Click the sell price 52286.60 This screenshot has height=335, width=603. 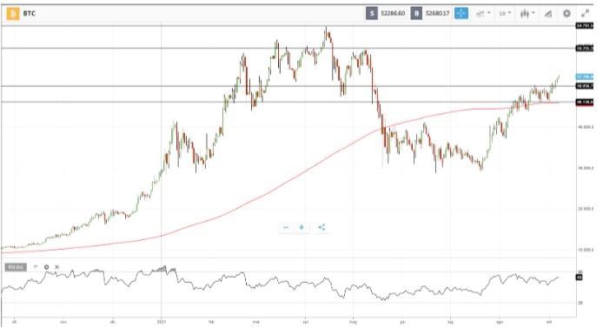click(x=393, y=13)
